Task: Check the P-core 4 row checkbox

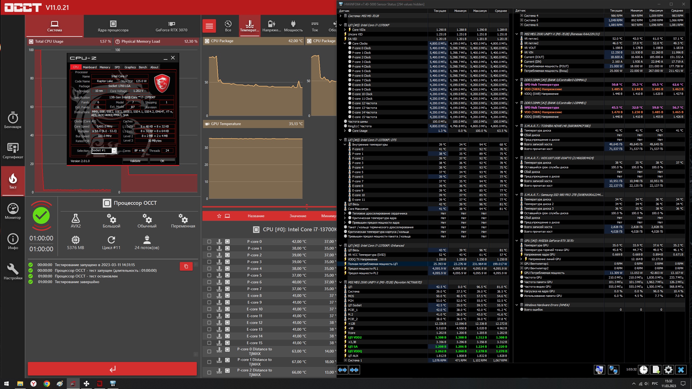Action: tap(209, 269)
